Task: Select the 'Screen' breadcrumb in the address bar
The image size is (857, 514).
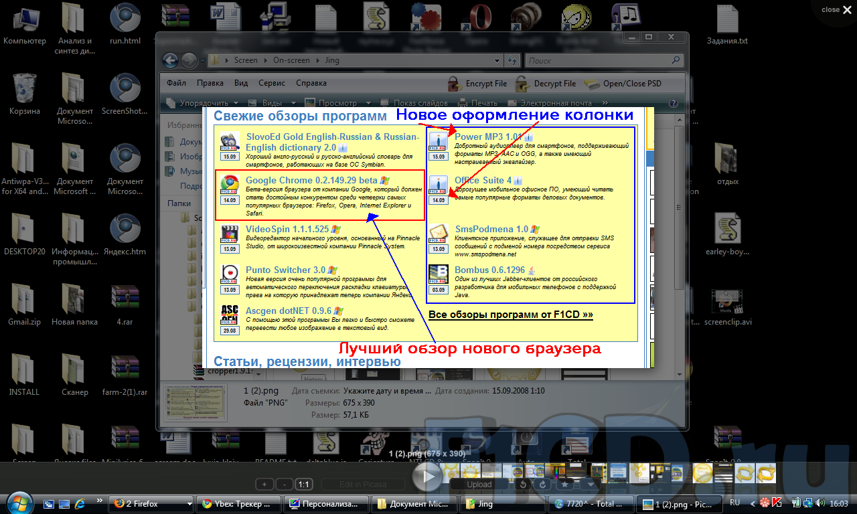Action: [x=246, y=60]
